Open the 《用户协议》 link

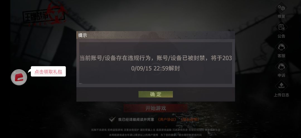click(167, 119)
